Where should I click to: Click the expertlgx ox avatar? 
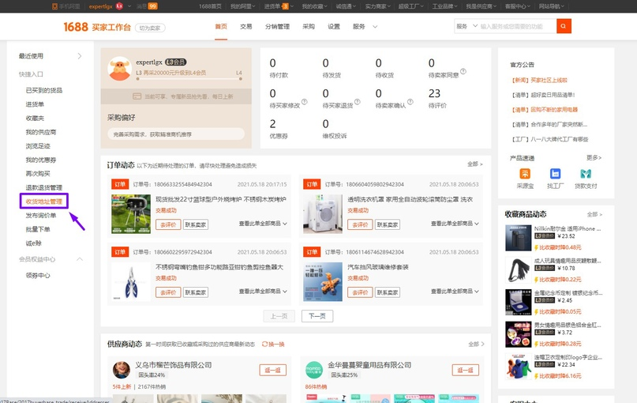click(x=119, y=68)
